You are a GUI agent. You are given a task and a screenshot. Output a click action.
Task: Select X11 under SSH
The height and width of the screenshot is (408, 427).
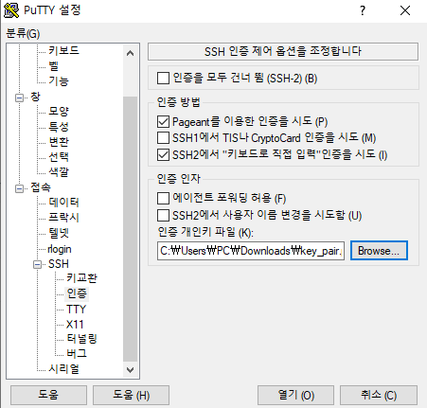(75, 324)
